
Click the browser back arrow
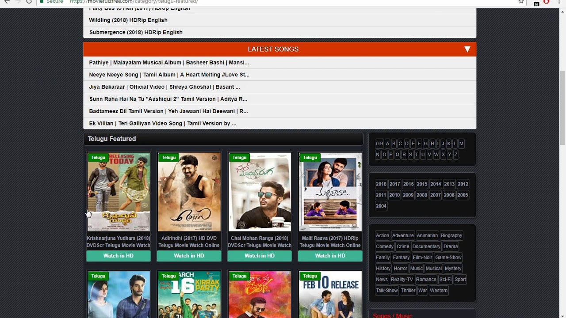click(7, 1)
